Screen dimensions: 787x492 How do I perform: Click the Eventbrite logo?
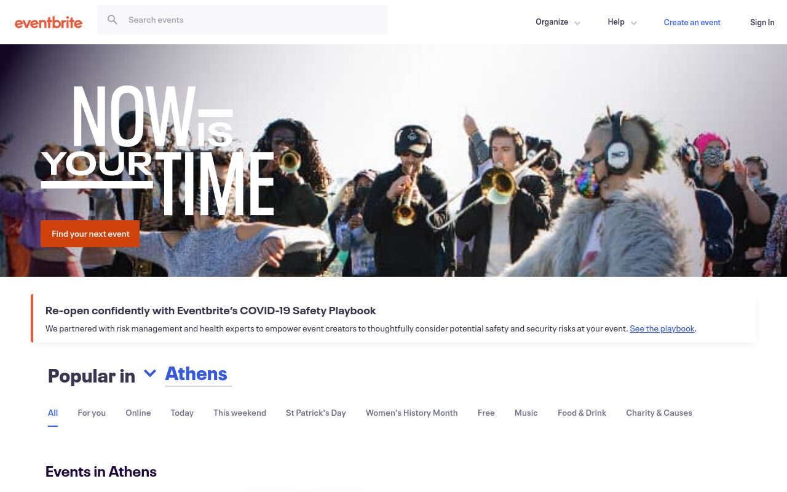click(49, 23)
